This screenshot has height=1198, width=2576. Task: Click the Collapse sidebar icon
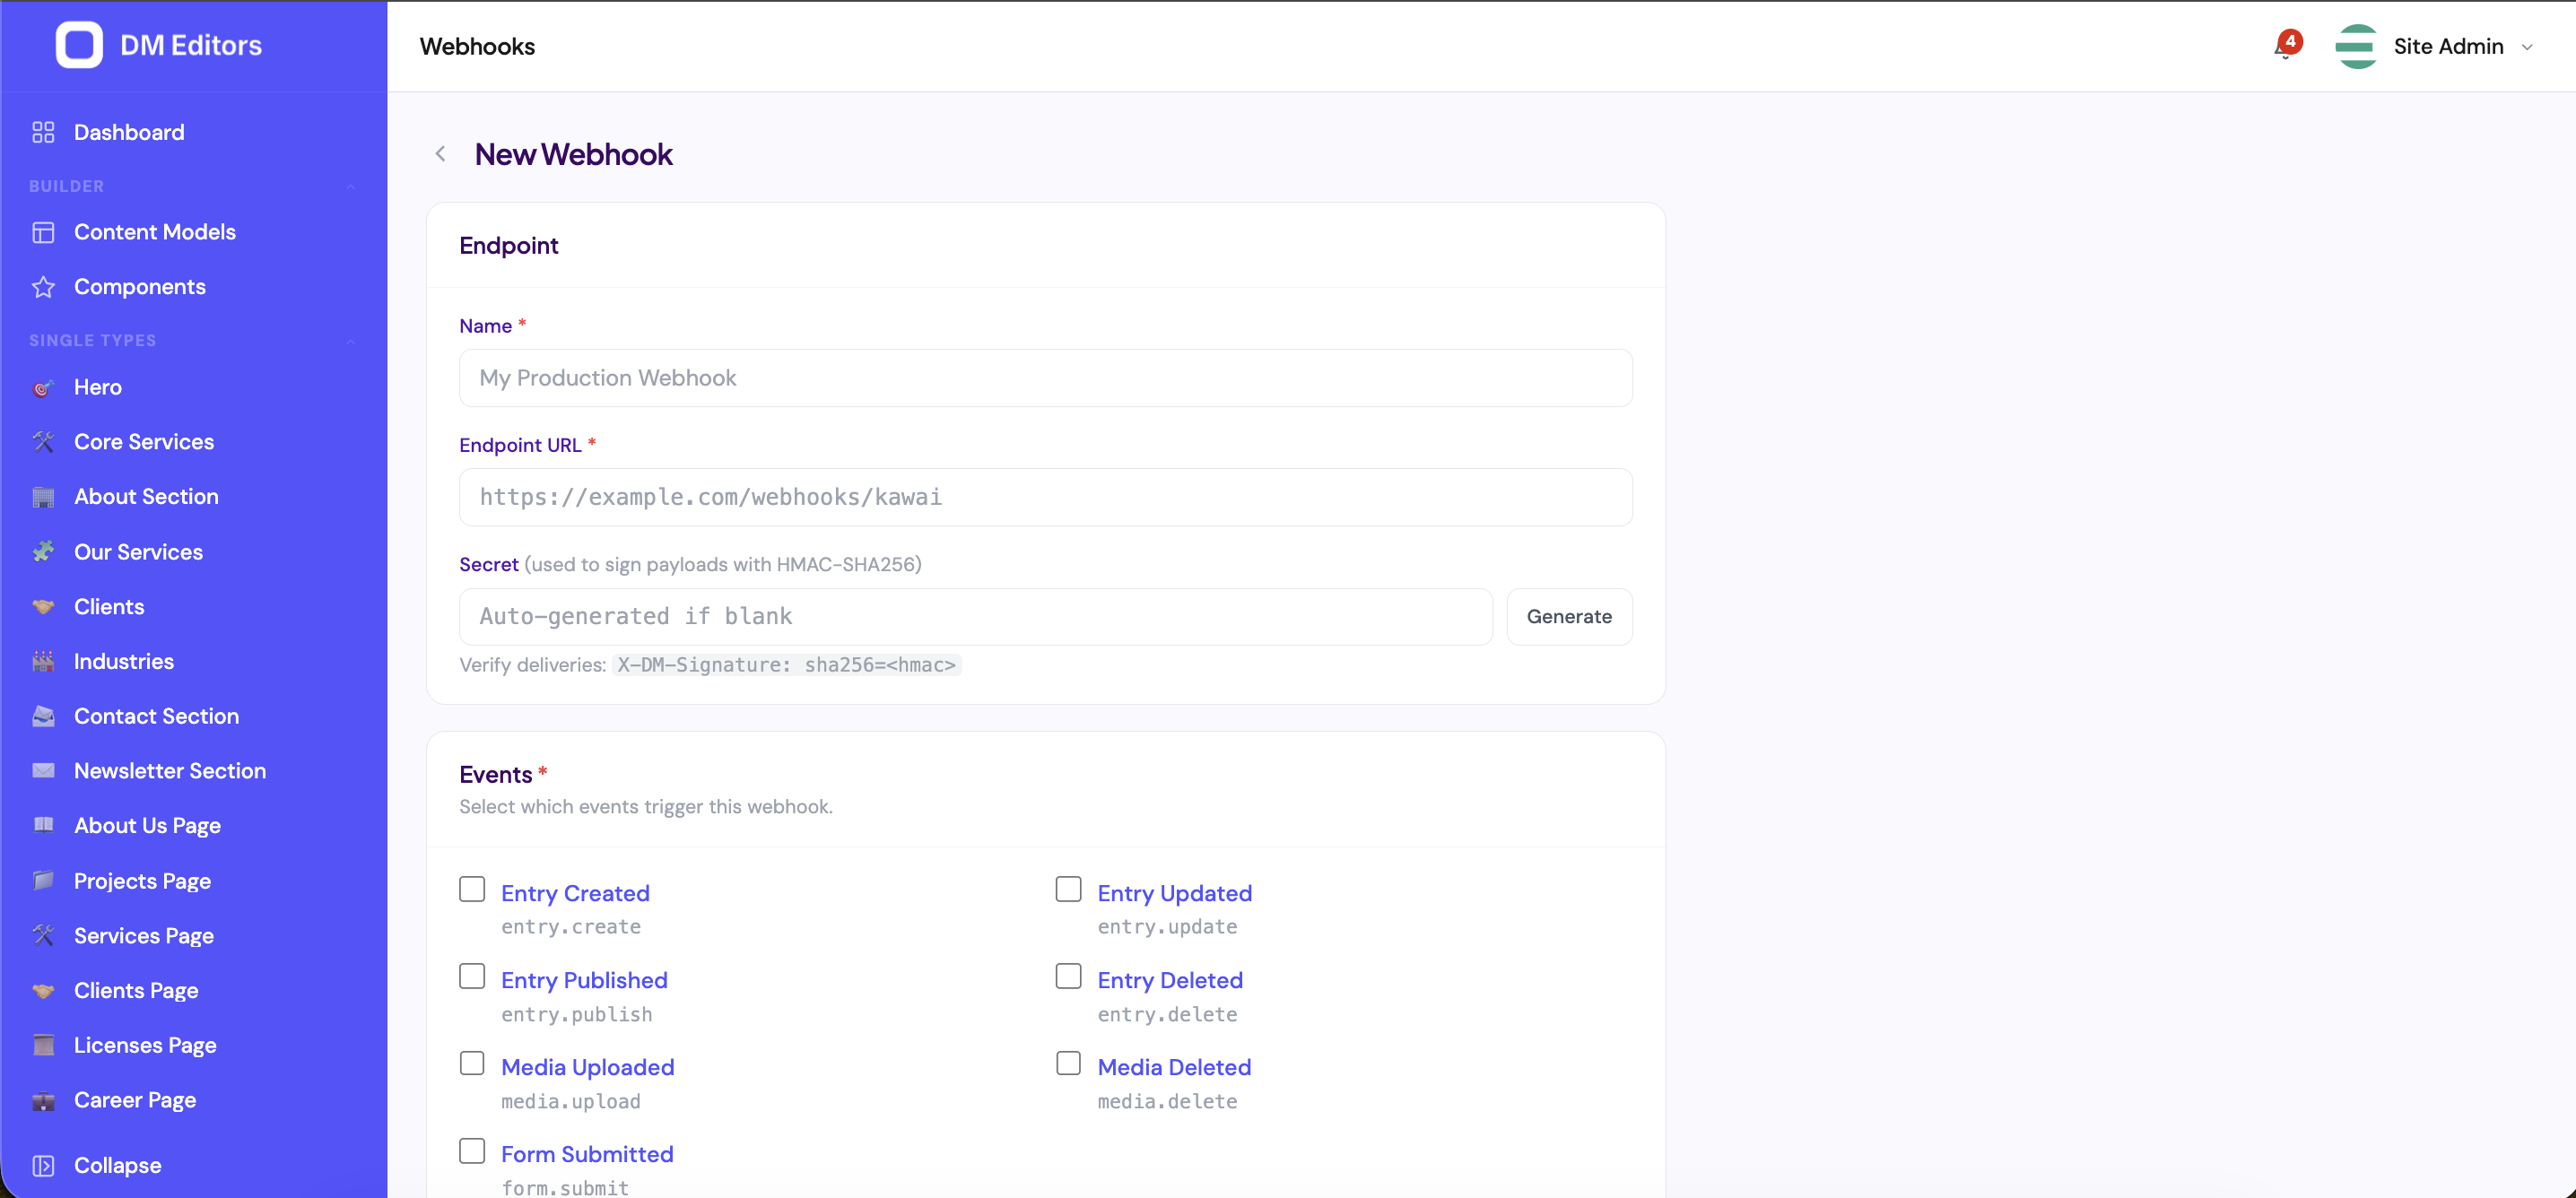click(43, 1166)
